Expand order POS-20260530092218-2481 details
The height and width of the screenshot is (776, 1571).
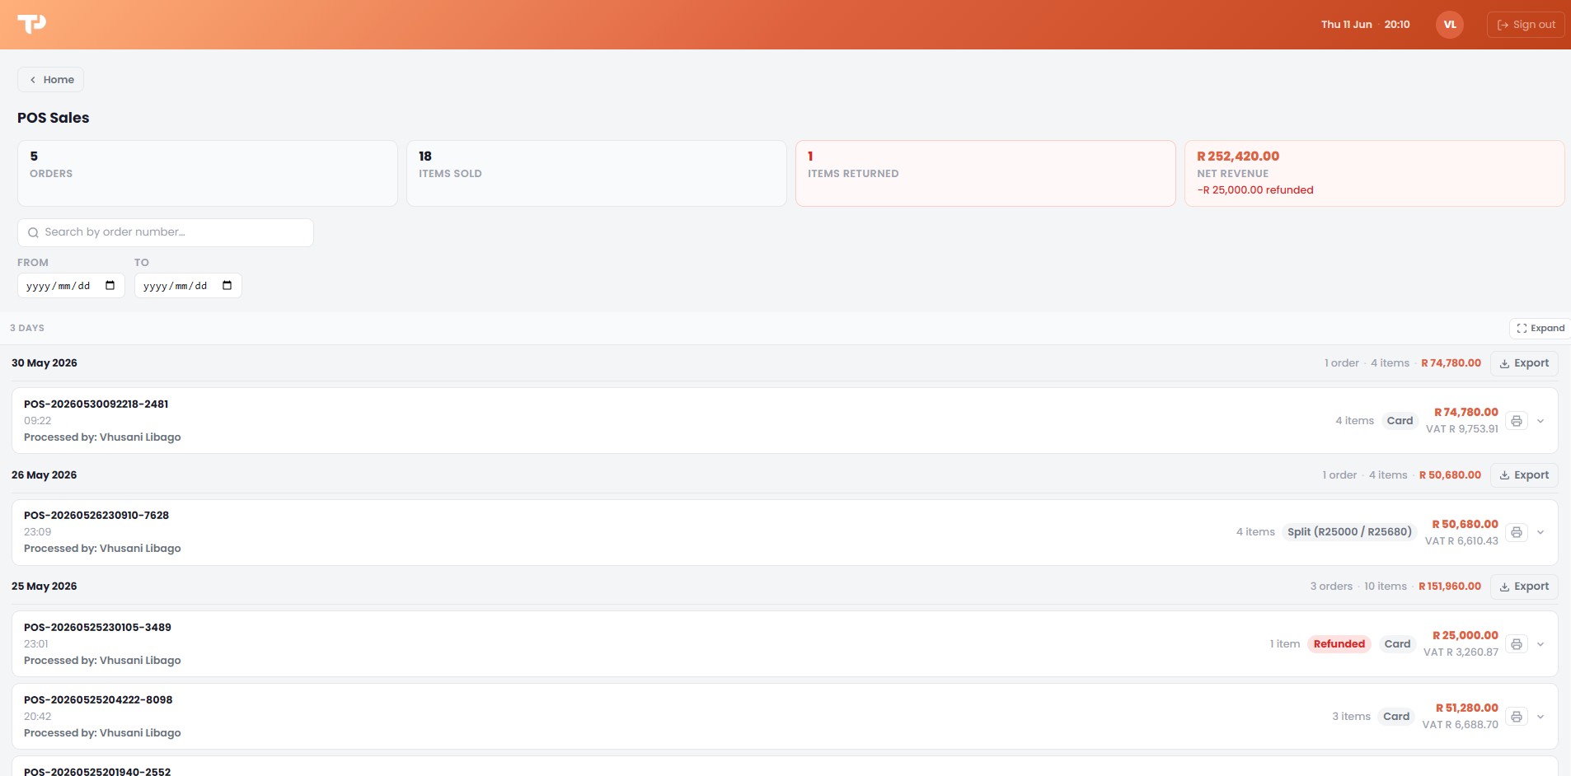(1541, 421)
